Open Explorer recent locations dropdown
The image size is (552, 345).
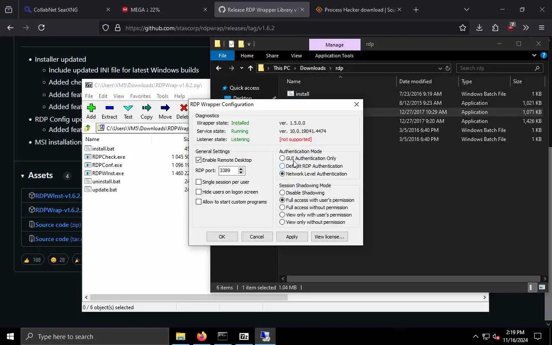[241, 68]
